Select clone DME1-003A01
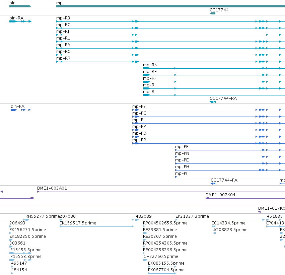Image resolution: width=285 pixels, height=275 pixels. (x=161, y=192)
